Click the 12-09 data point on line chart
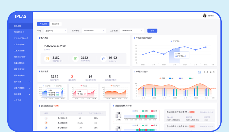 185,47
